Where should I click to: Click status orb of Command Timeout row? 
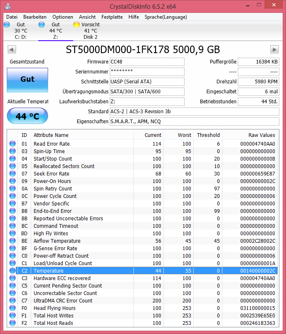point(12,226)
